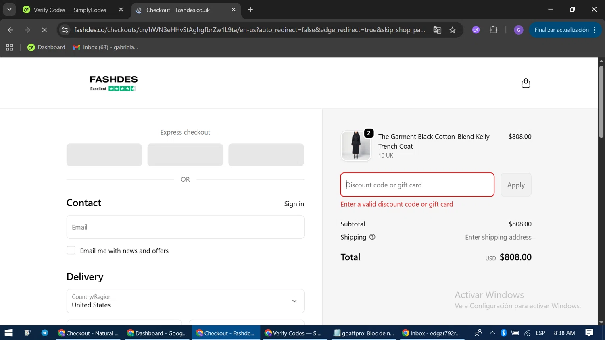The image size is (605, 340).
Task: Click the 8:38 AM taskbar clock
Action: click(x=564, y=333)
